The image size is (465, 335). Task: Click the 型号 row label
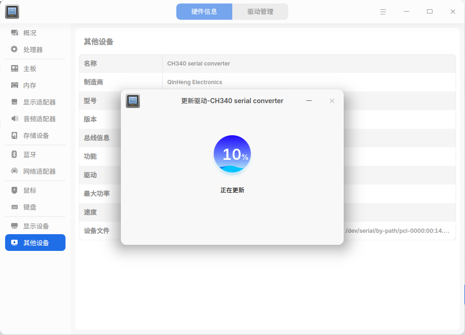(90, 101)
